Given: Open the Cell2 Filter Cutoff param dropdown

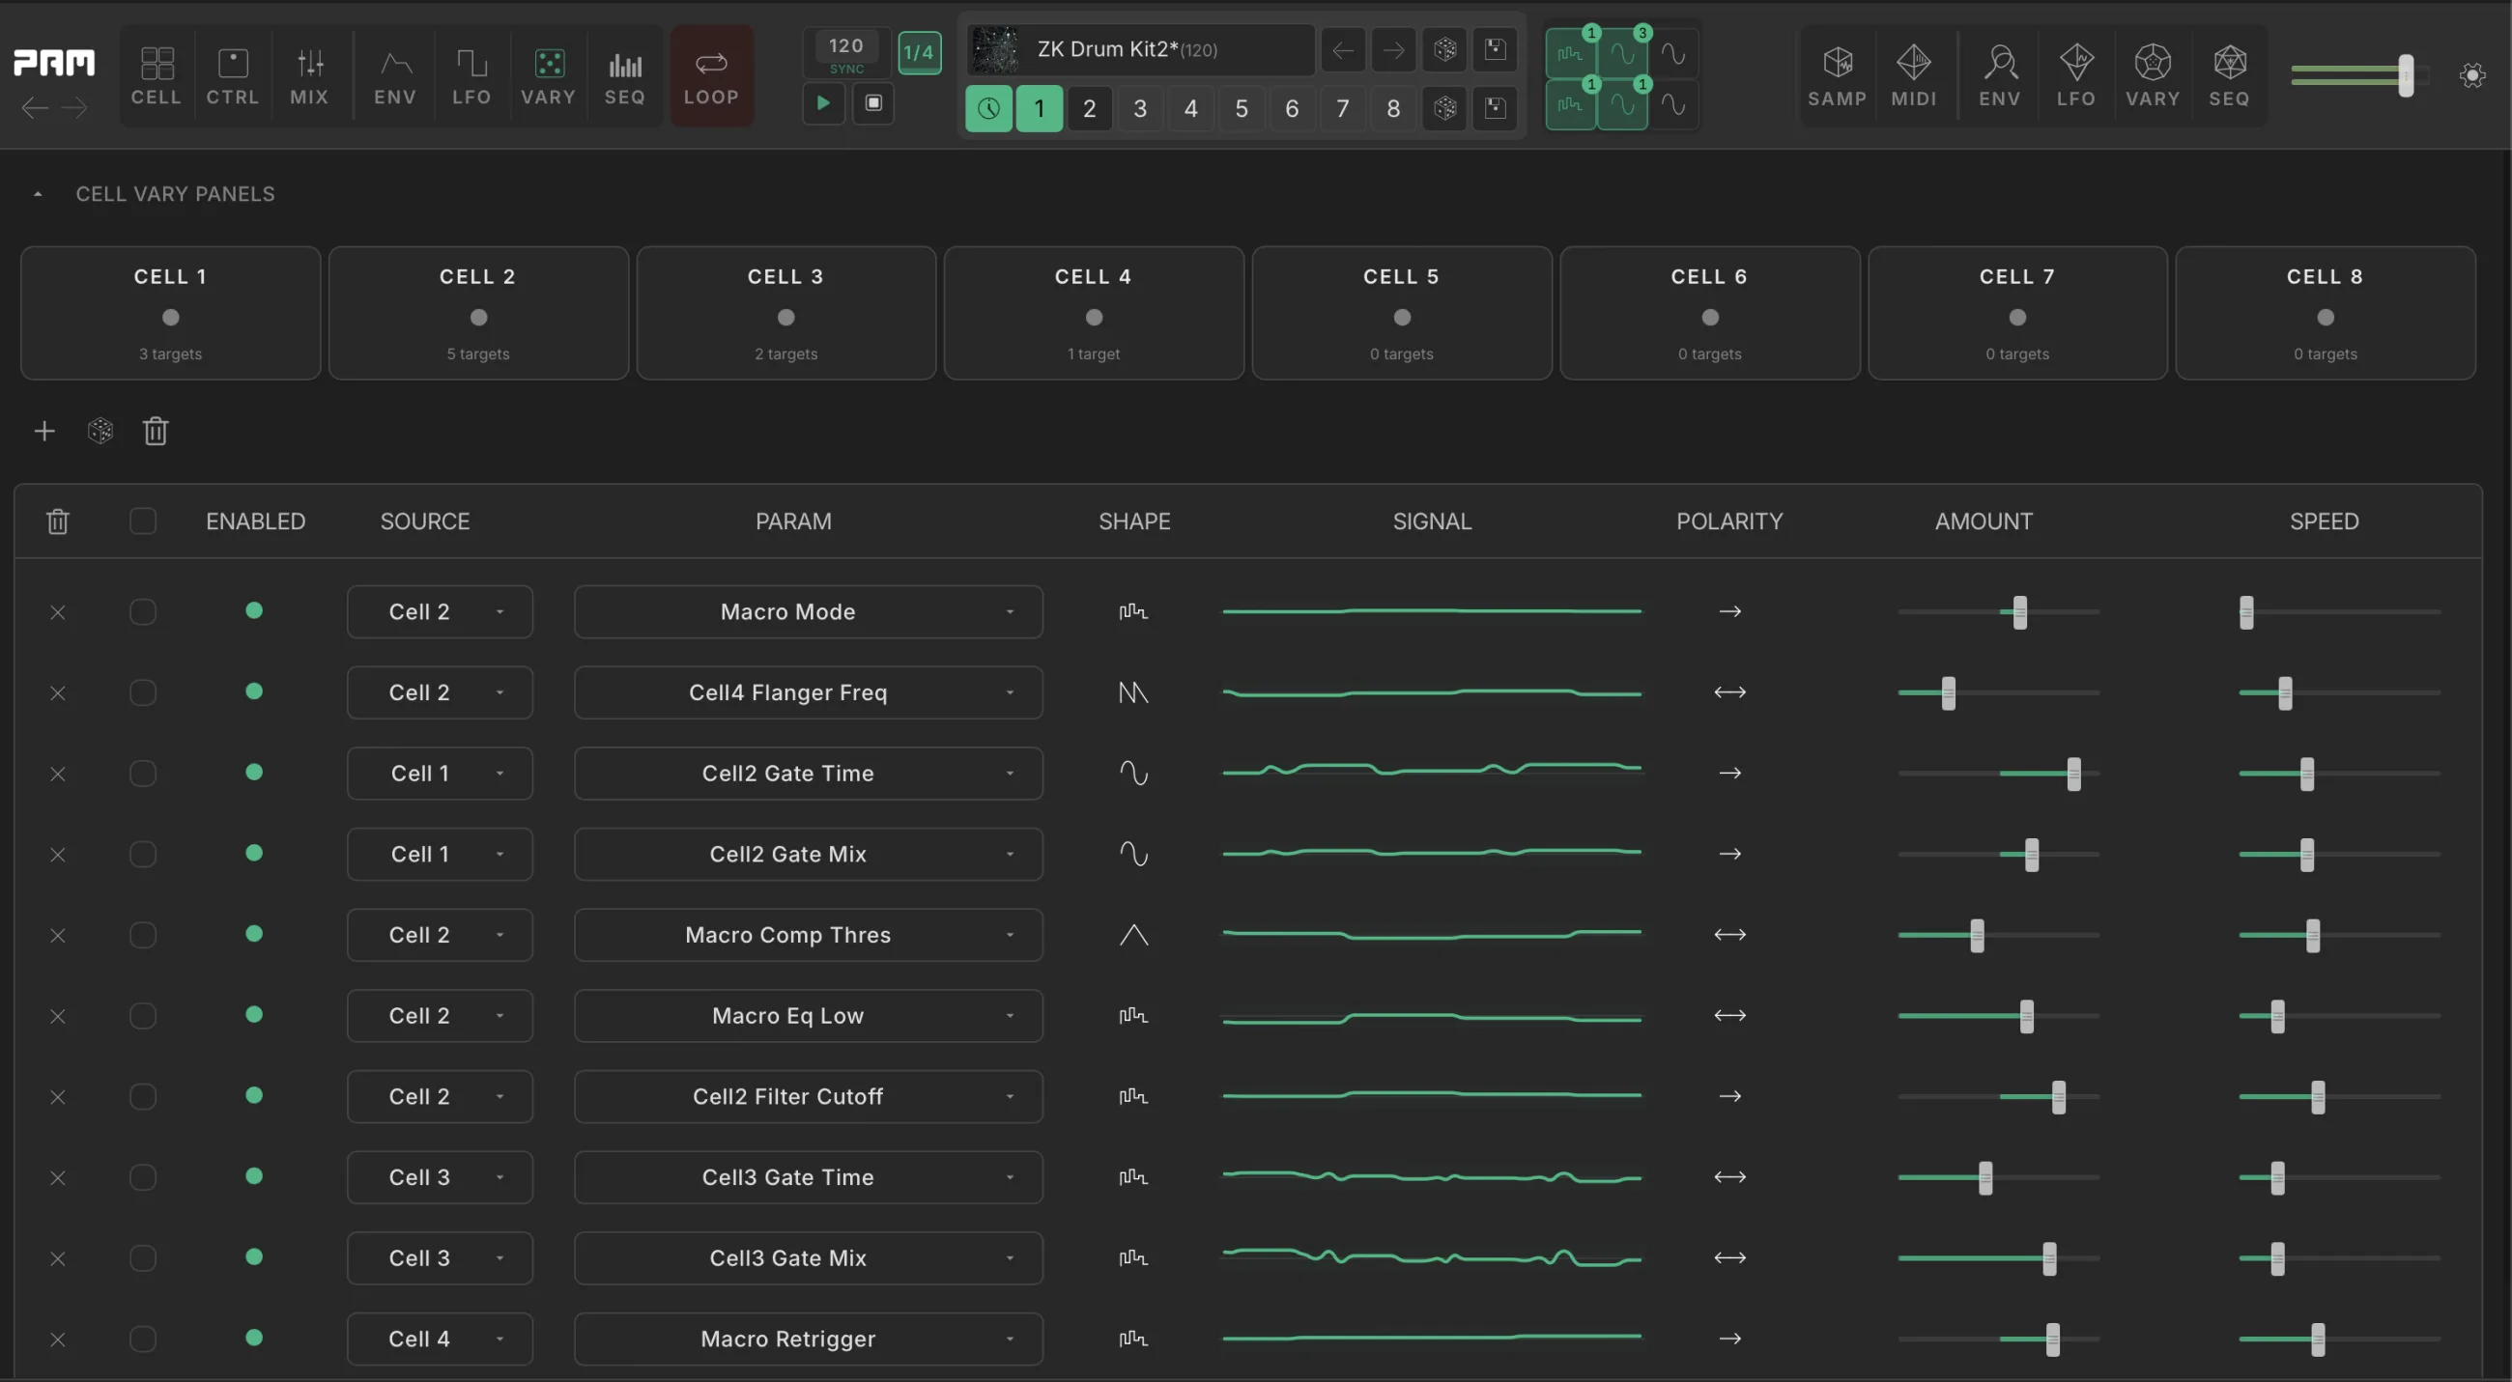Looking at the screenshot, I should [x=809, y=1097].
